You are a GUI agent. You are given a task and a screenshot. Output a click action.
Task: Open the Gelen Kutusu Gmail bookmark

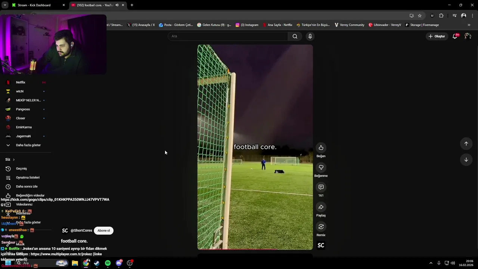[x=214, y=25]
